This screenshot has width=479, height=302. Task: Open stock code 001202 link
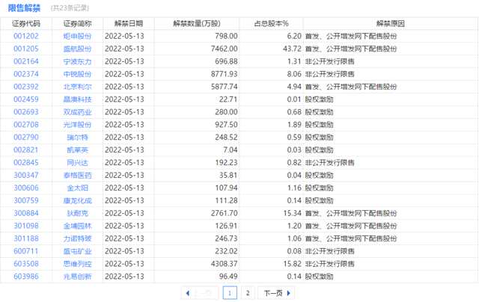[x=26, y=36]
